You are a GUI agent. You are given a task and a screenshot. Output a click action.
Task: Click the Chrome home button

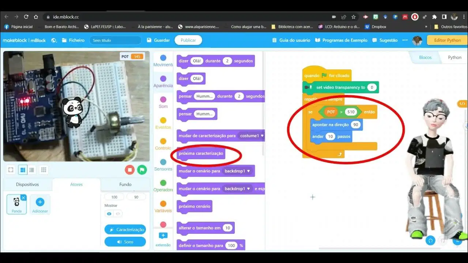pyautogui.click(x=36, y=17)
